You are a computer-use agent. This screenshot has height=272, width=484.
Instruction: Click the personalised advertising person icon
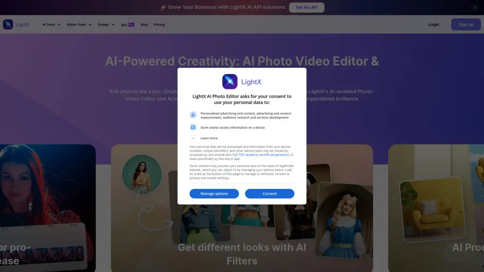click(193, 115)
